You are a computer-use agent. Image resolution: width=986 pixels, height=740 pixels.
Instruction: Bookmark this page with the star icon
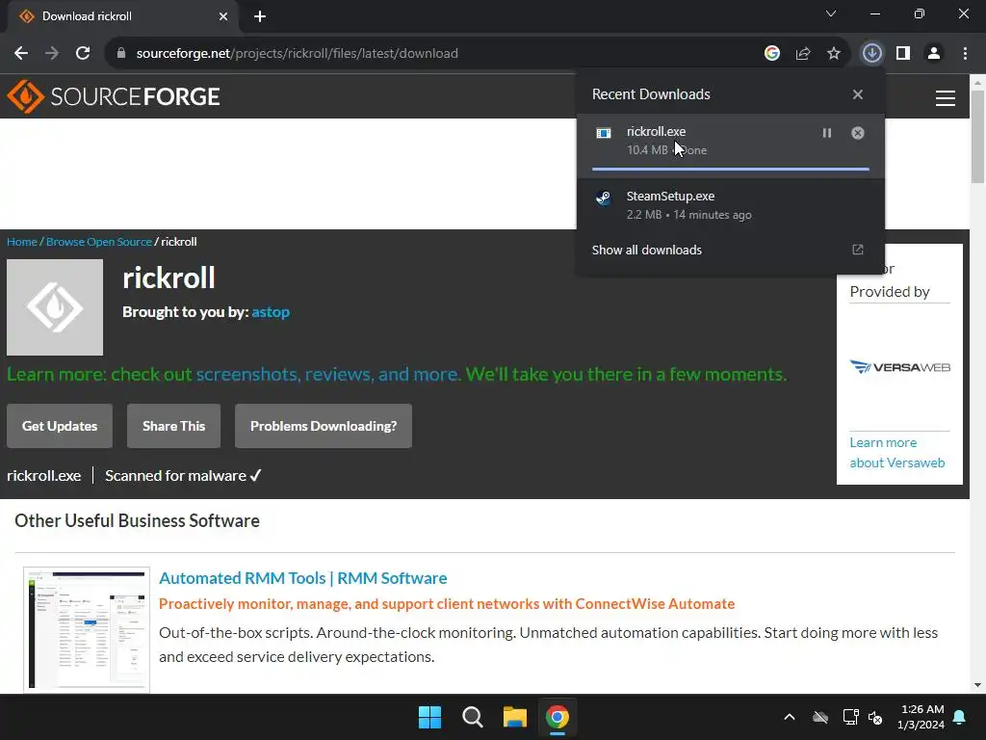click(834, 54)
